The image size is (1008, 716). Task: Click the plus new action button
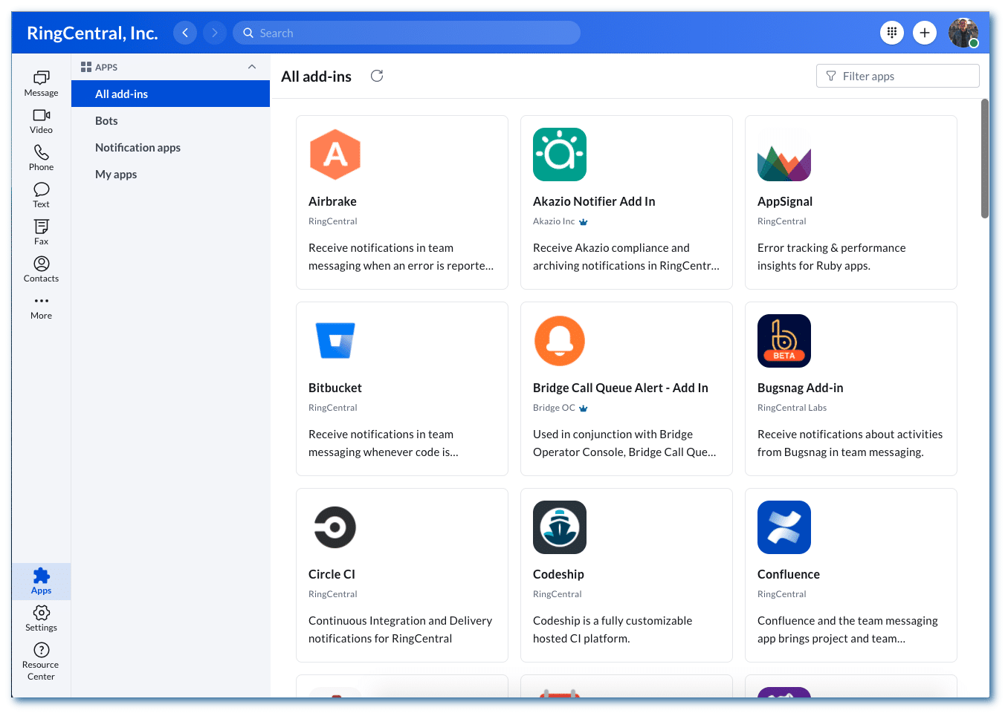coord(925,33)
